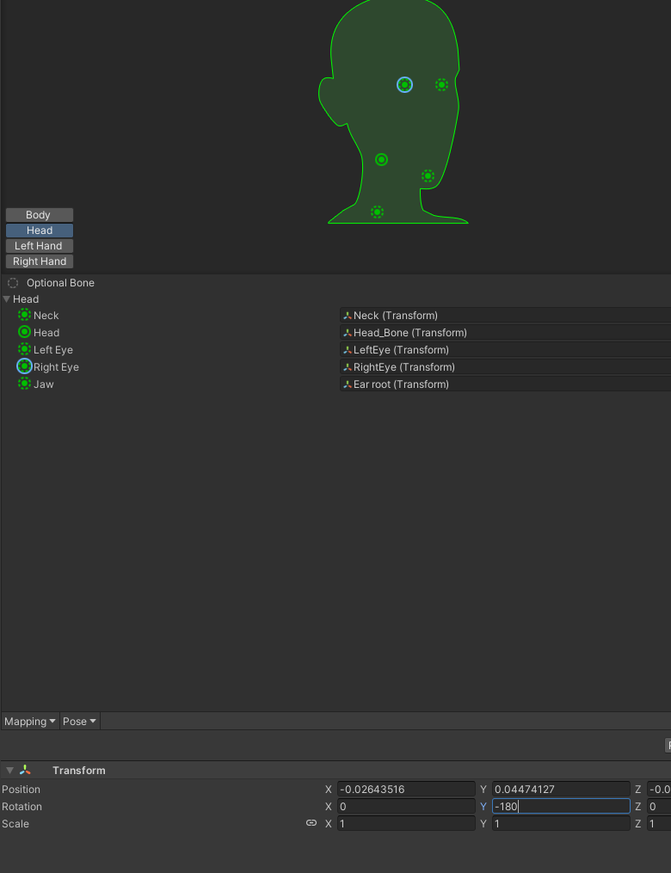The image size is (671, 873).
Task: Click the Neck (Transform) object field
Action: pos(505,316)
